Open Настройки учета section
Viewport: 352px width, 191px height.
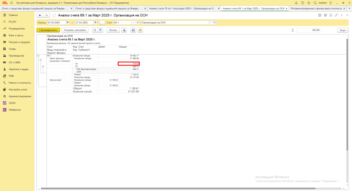[18, 89]
